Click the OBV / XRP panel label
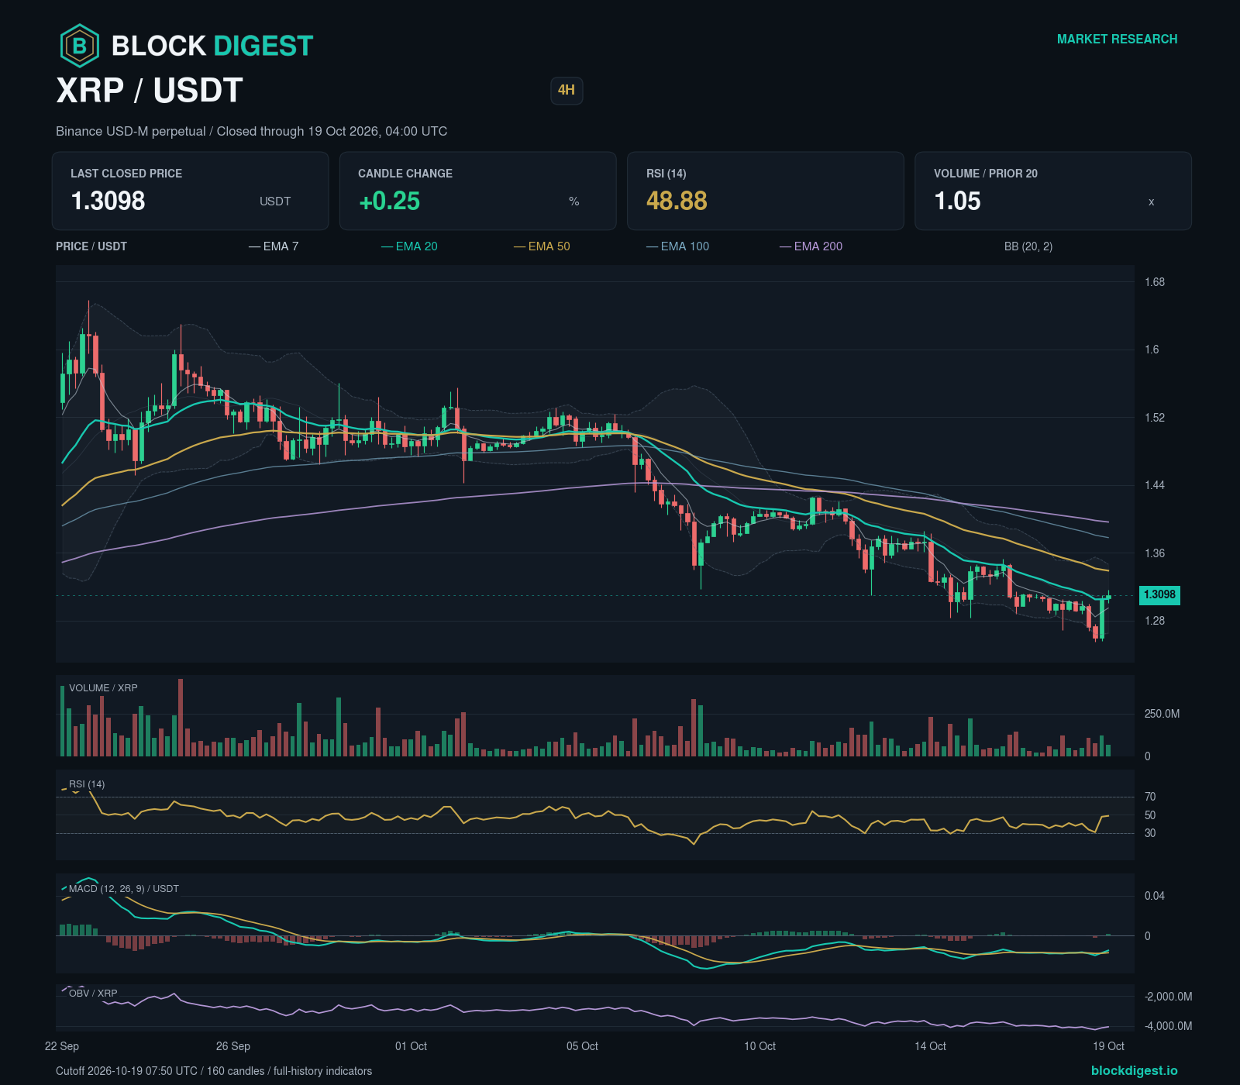Viewport: 1240px width, 1085px height. pyautogui.click(x=93, y=994)
